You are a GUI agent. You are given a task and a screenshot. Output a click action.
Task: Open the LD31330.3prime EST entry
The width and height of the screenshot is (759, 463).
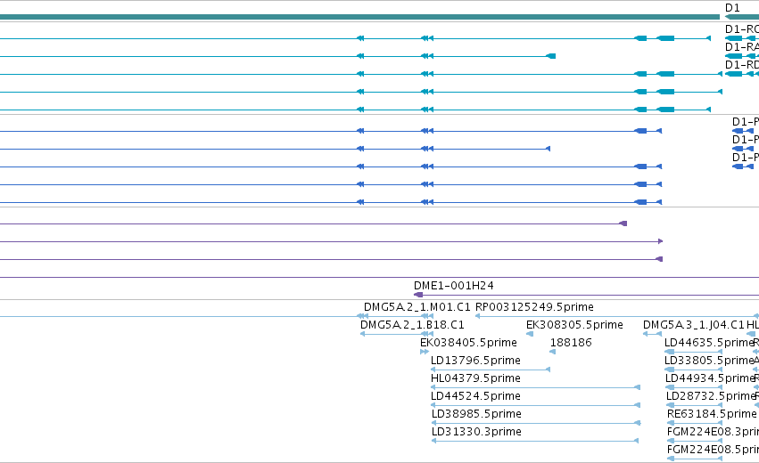(x=476, y=432)
